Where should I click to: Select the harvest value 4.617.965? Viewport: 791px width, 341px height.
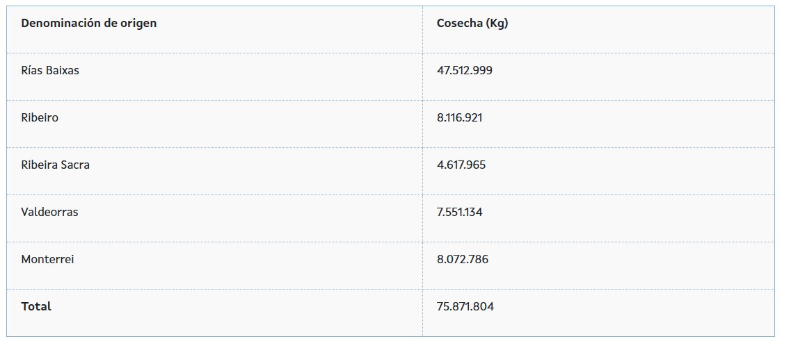[461, 165]
